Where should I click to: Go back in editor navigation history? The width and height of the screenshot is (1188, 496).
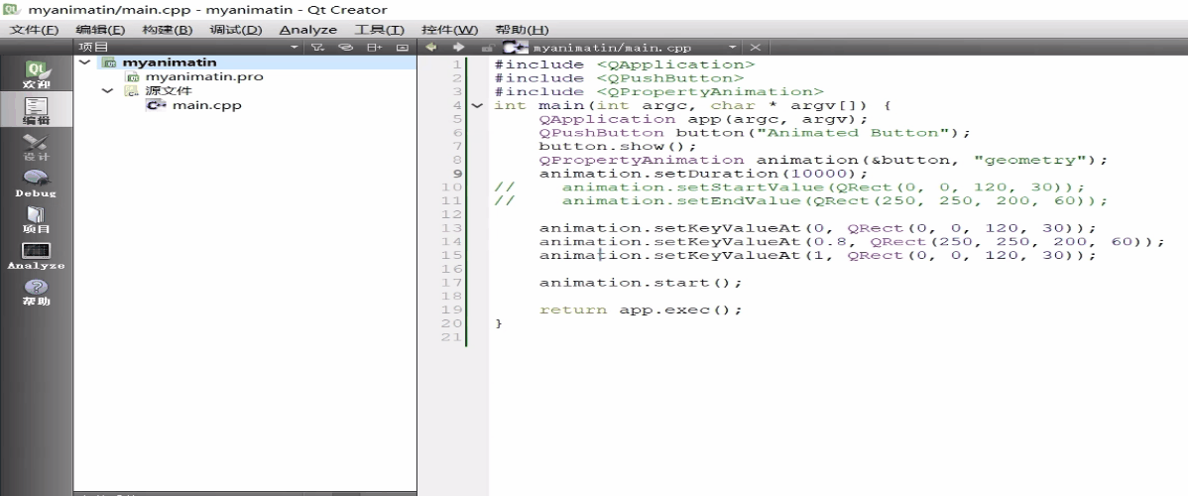click(x=431, y=47)
